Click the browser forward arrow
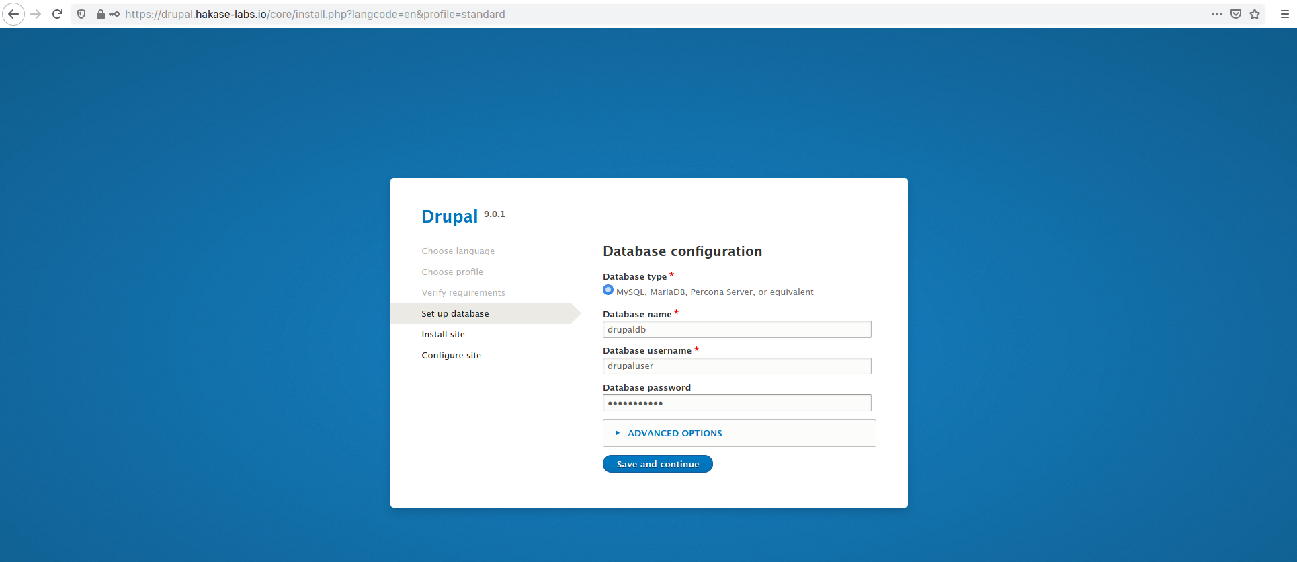The image size is (1297, 562). [x=36, y=14]
